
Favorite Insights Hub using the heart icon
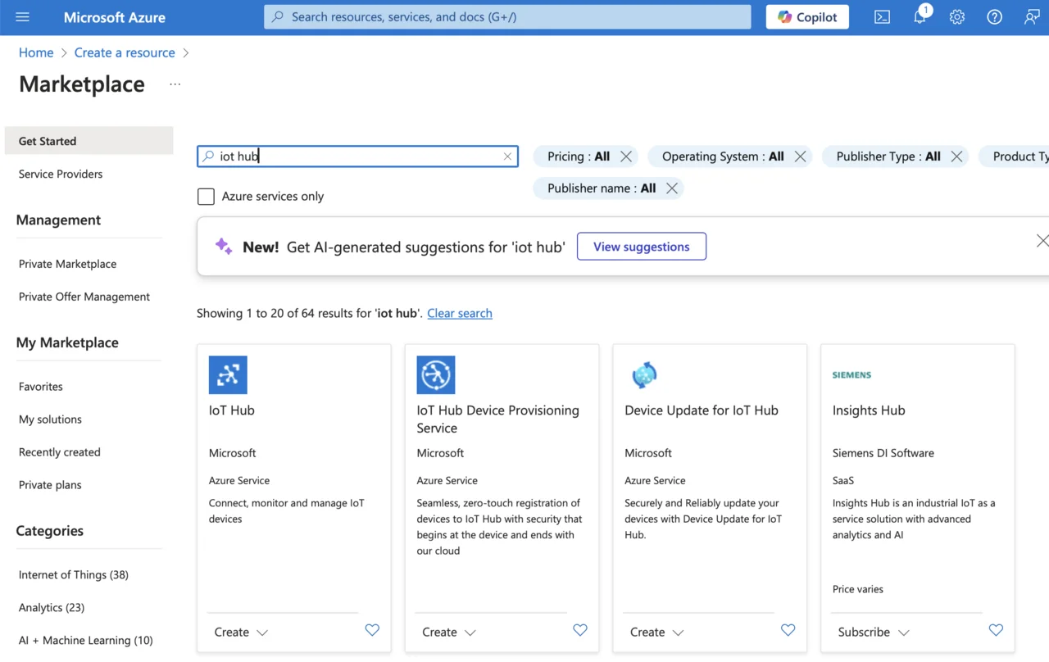[x=996, y=630]
